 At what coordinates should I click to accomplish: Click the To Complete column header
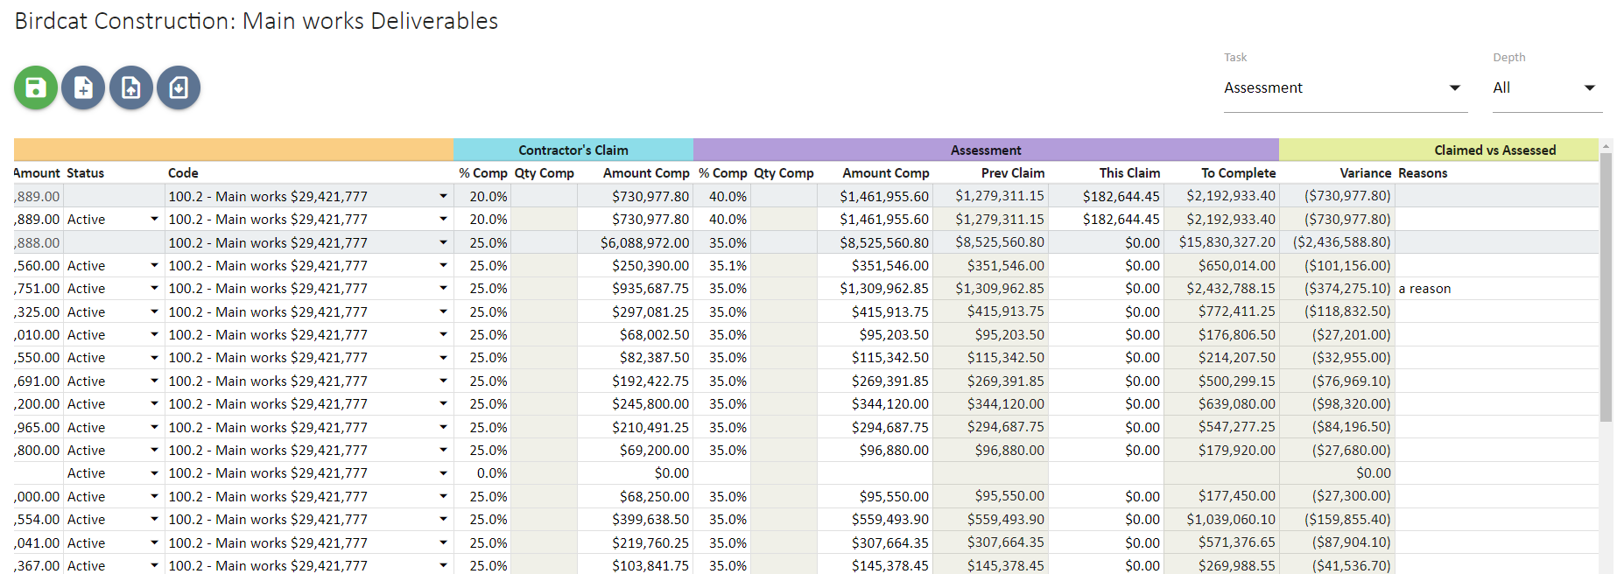[x=1238, y=173]
